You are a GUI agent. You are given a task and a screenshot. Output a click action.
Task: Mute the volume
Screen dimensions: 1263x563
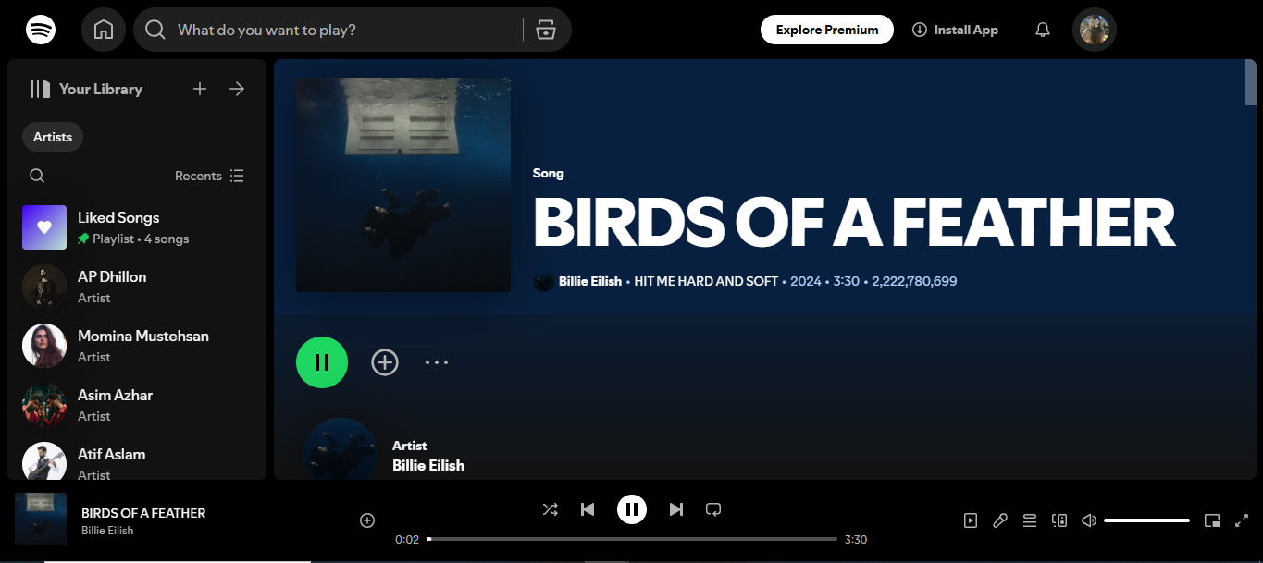coord(1089,520)
